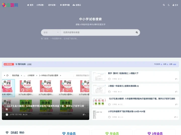This screenshot has width=181, height=135.
Task: Click 五年级 tag on featured slide
Action: click(x=12, y=114)
